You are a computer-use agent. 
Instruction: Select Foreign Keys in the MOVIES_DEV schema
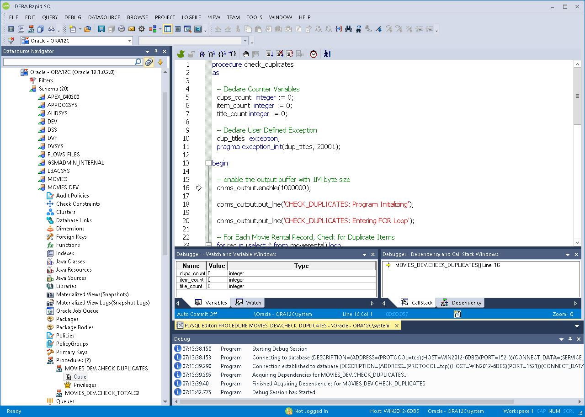tap(71, 237)
